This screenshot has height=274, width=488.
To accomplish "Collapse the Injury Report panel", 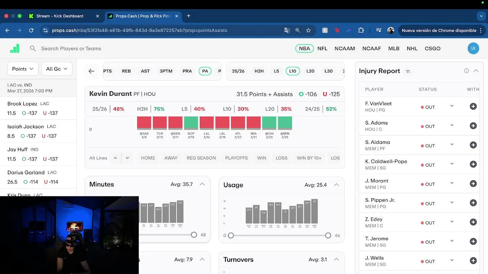I will click(x=476, y=71).
